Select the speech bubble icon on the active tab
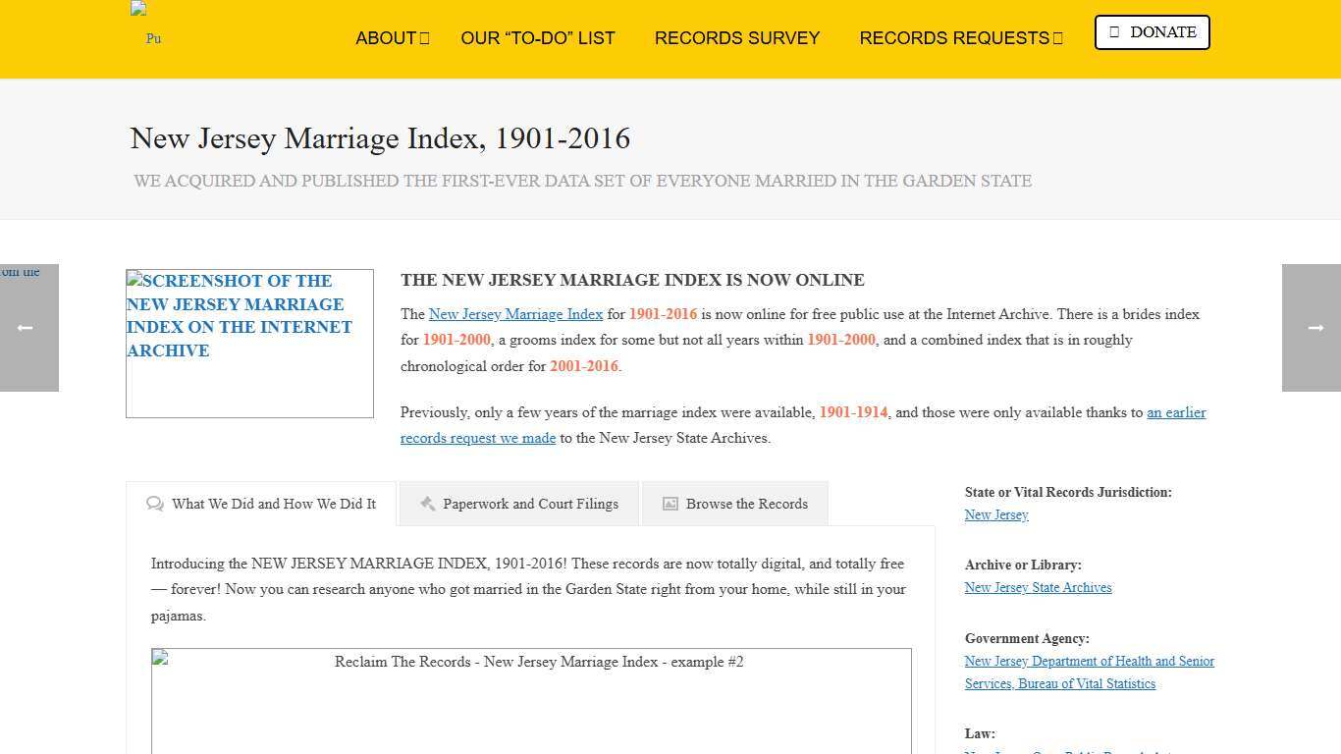 155,504
